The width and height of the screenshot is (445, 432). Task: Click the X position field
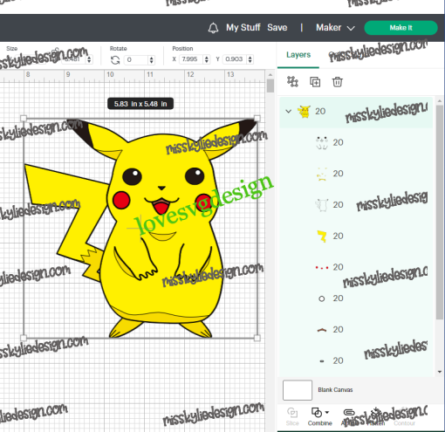click(191, 59)
